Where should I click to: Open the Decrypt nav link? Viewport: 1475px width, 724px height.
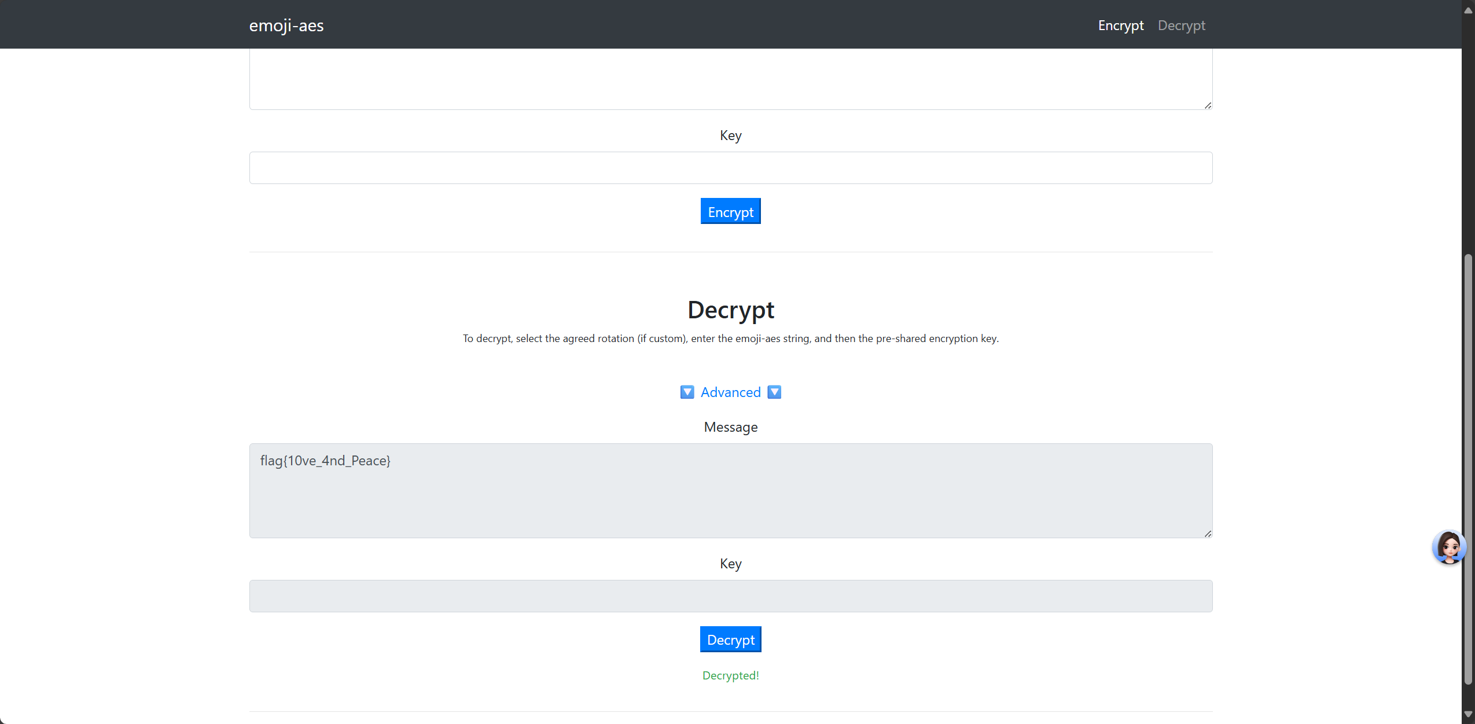(x=1181, y=25)
